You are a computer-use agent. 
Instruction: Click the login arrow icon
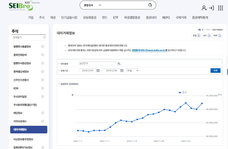[x=211, y=8]
